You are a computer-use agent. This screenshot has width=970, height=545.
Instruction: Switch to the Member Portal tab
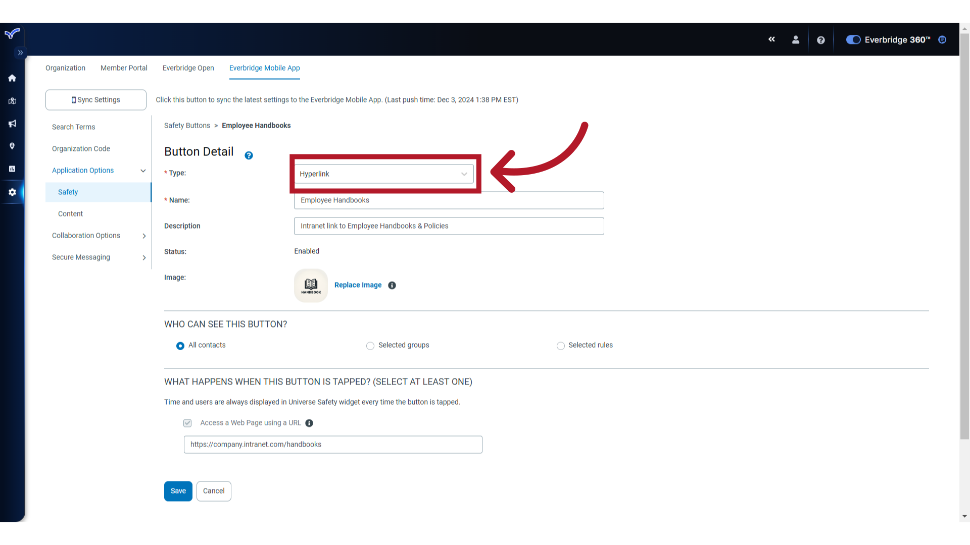point(124,68)
